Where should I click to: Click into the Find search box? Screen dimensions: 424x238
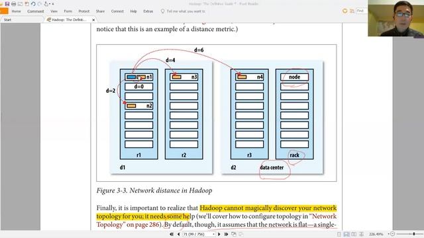click(362, 11)
